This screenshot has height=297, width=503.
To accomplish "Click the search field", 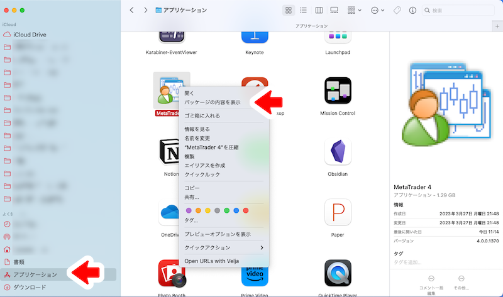I will tap(458, 10).
